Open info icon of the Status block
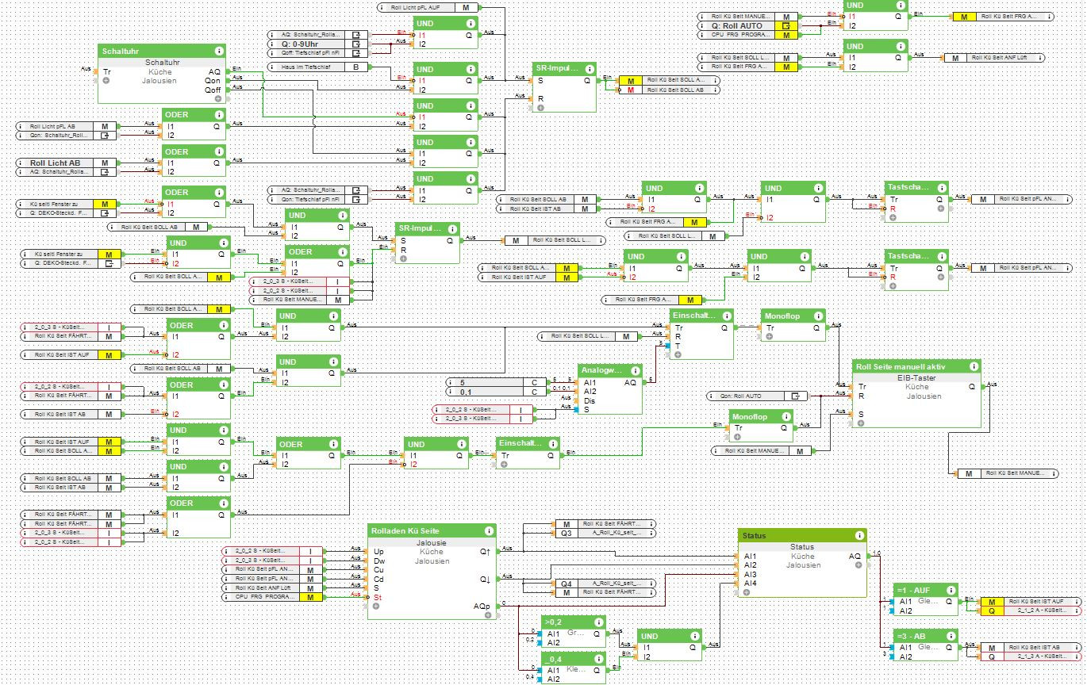Screen dimensions: 1087x685 (x=859, y=536)
